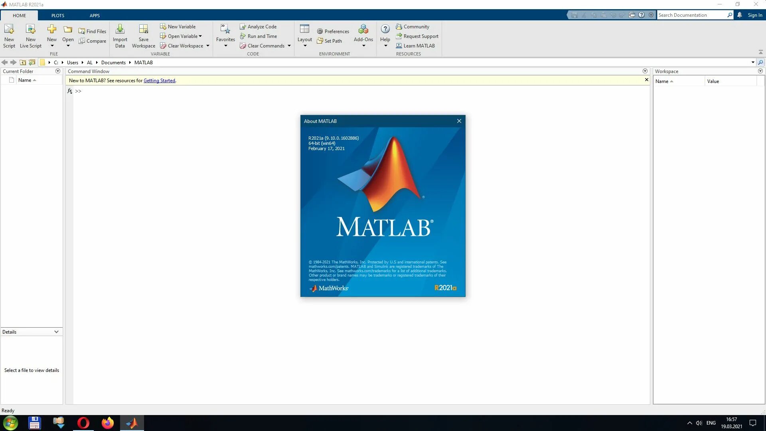Open Firefox from the taskbar

pyautogui.click(x=107, y=423)
